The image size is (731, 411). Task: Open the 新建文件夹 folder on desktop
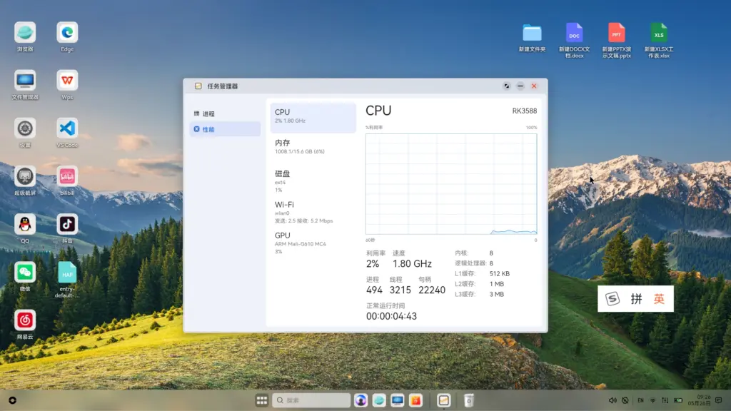coord(532,34)
